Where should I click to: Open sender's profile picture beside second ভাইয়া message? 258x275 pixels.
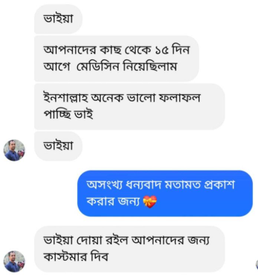coord(14,150)
